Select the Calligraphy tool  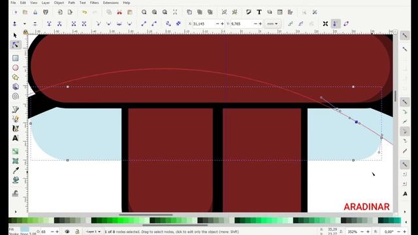pos(15,129)
